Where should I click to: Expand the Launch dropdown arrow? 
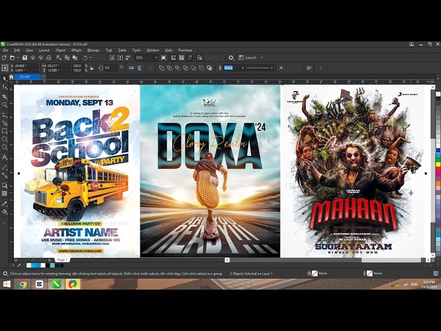tap(262, 58)
